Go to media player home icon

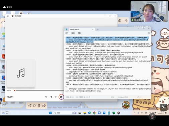tap(8, 16)
